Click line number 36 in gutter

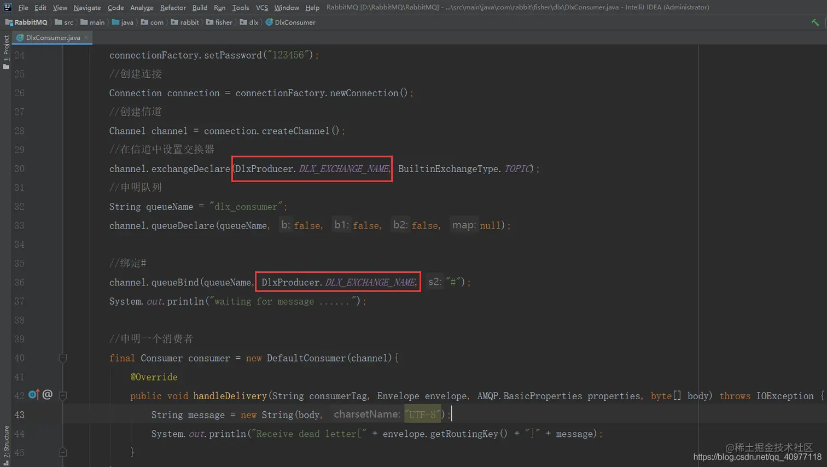pos(19,282)
